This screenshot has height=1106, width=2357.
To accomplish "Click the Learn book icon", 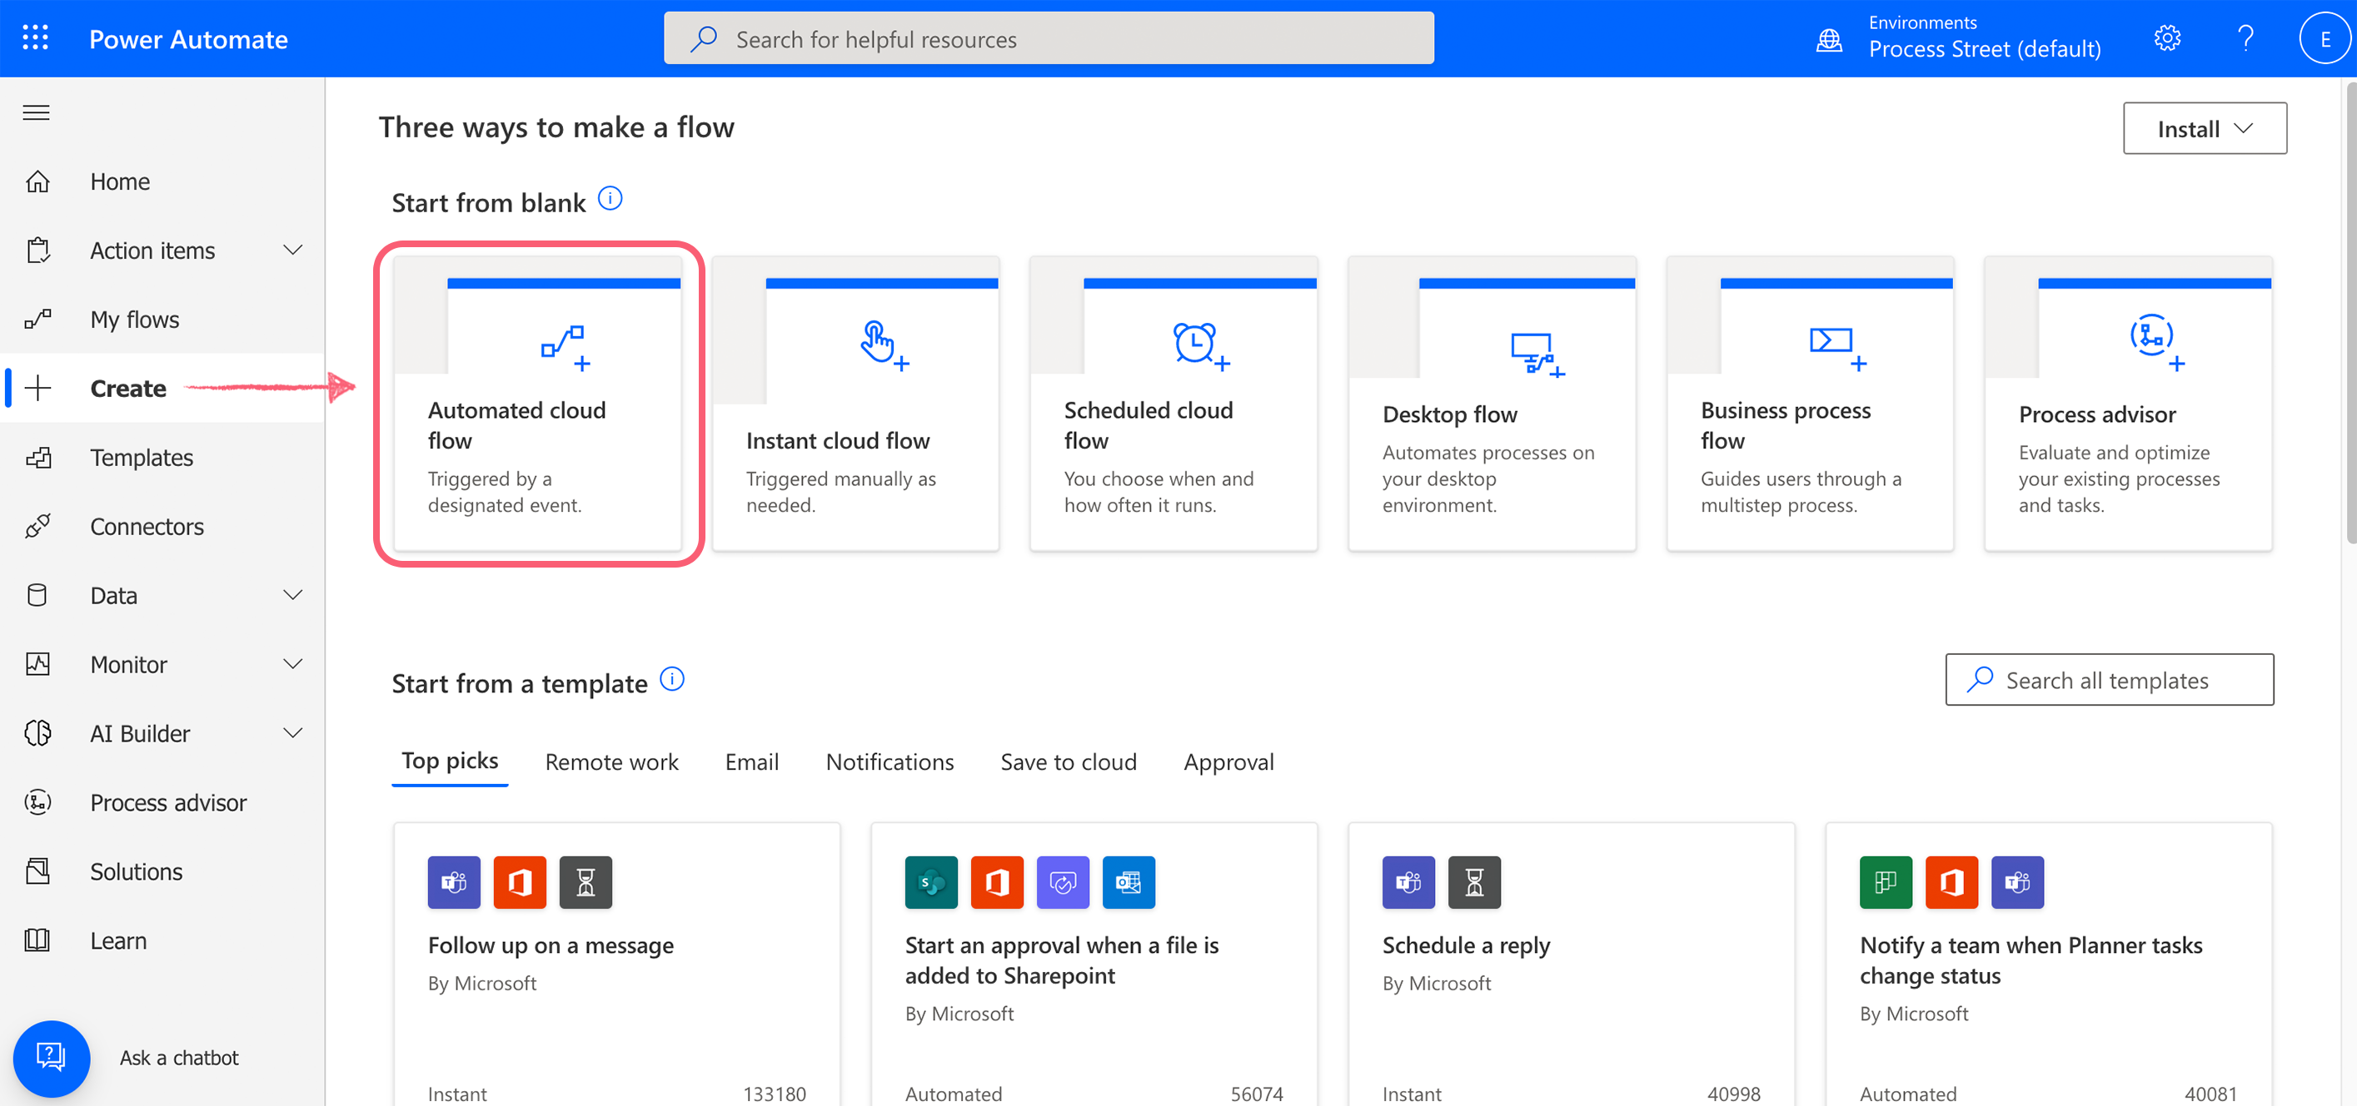I will [37, 940].
